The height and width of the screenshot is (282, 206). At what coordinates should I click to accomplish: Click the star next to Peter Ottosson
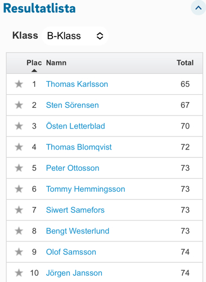point(19,168)
